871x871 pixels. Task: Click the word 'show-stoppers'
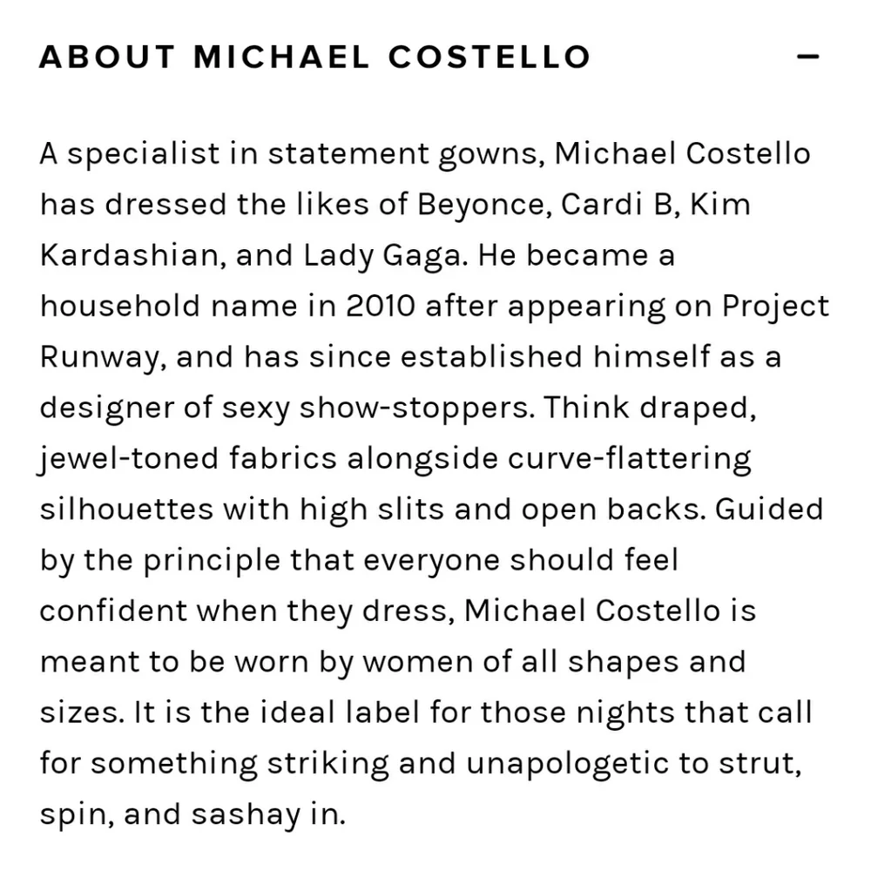tap(414, 408)
